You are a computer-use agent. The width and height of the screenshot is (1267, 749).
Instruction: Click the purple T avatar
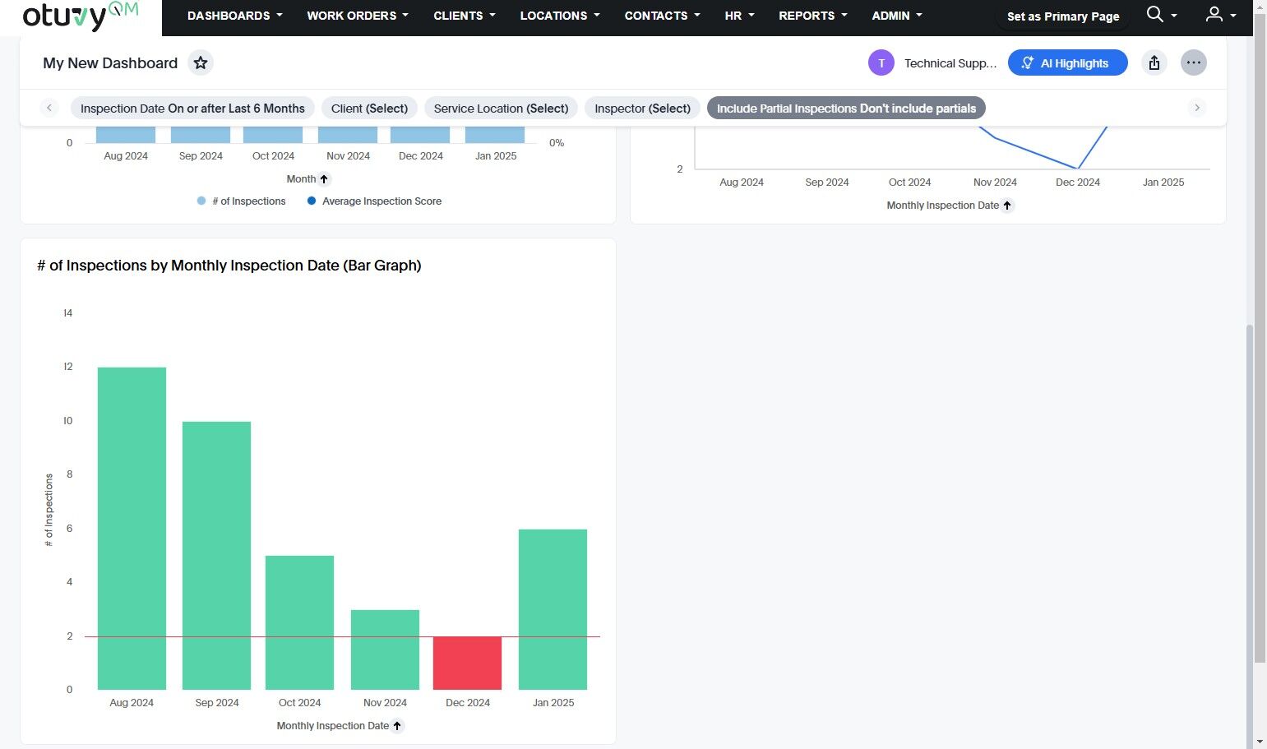coord(881,63)
